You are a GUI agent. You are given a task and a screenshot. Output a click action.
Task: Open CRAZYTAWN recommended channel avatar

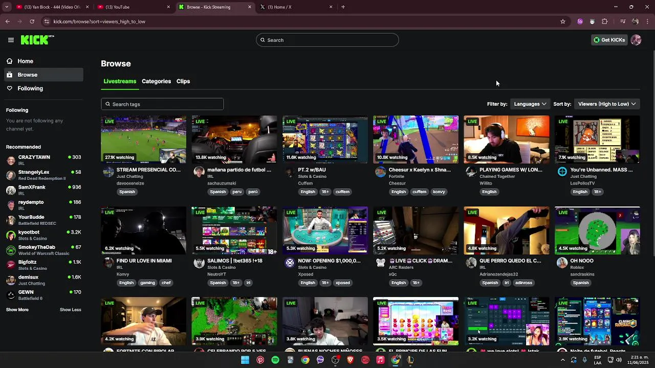coord(11,160)
